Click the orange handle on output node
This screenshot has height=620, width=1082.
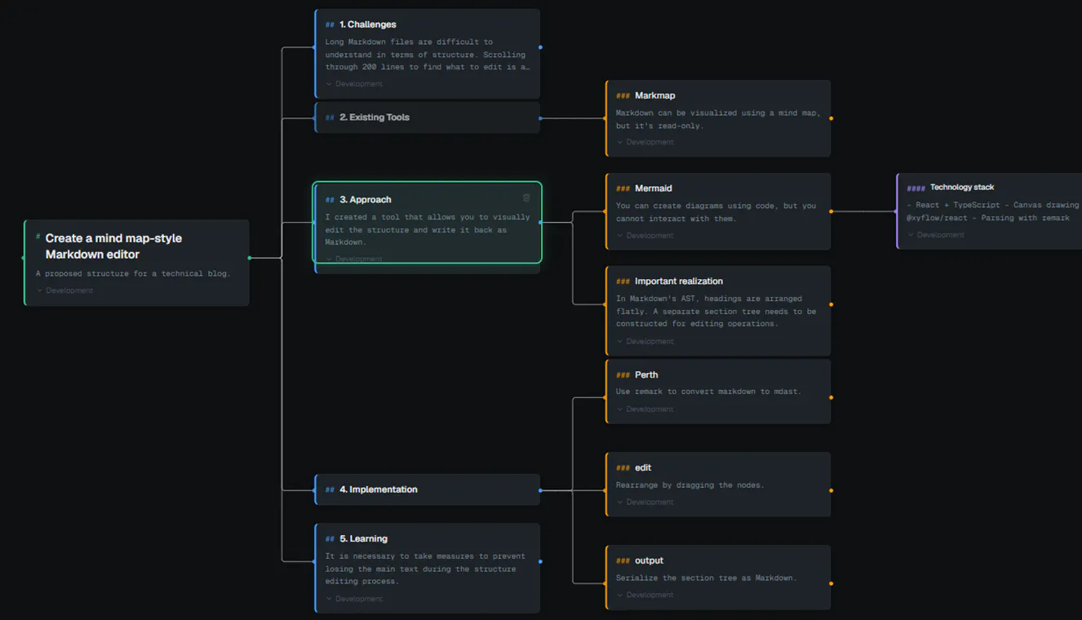tap(831, 583)
